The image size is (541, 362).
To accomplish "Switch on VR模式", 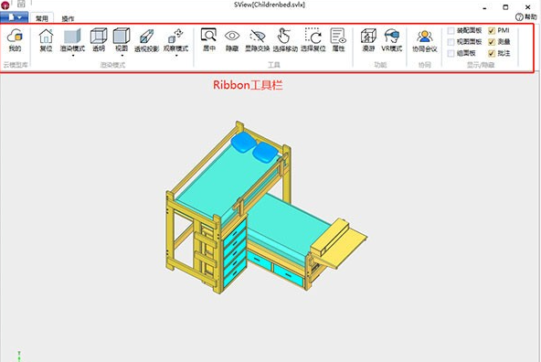I will click(392, 40).
